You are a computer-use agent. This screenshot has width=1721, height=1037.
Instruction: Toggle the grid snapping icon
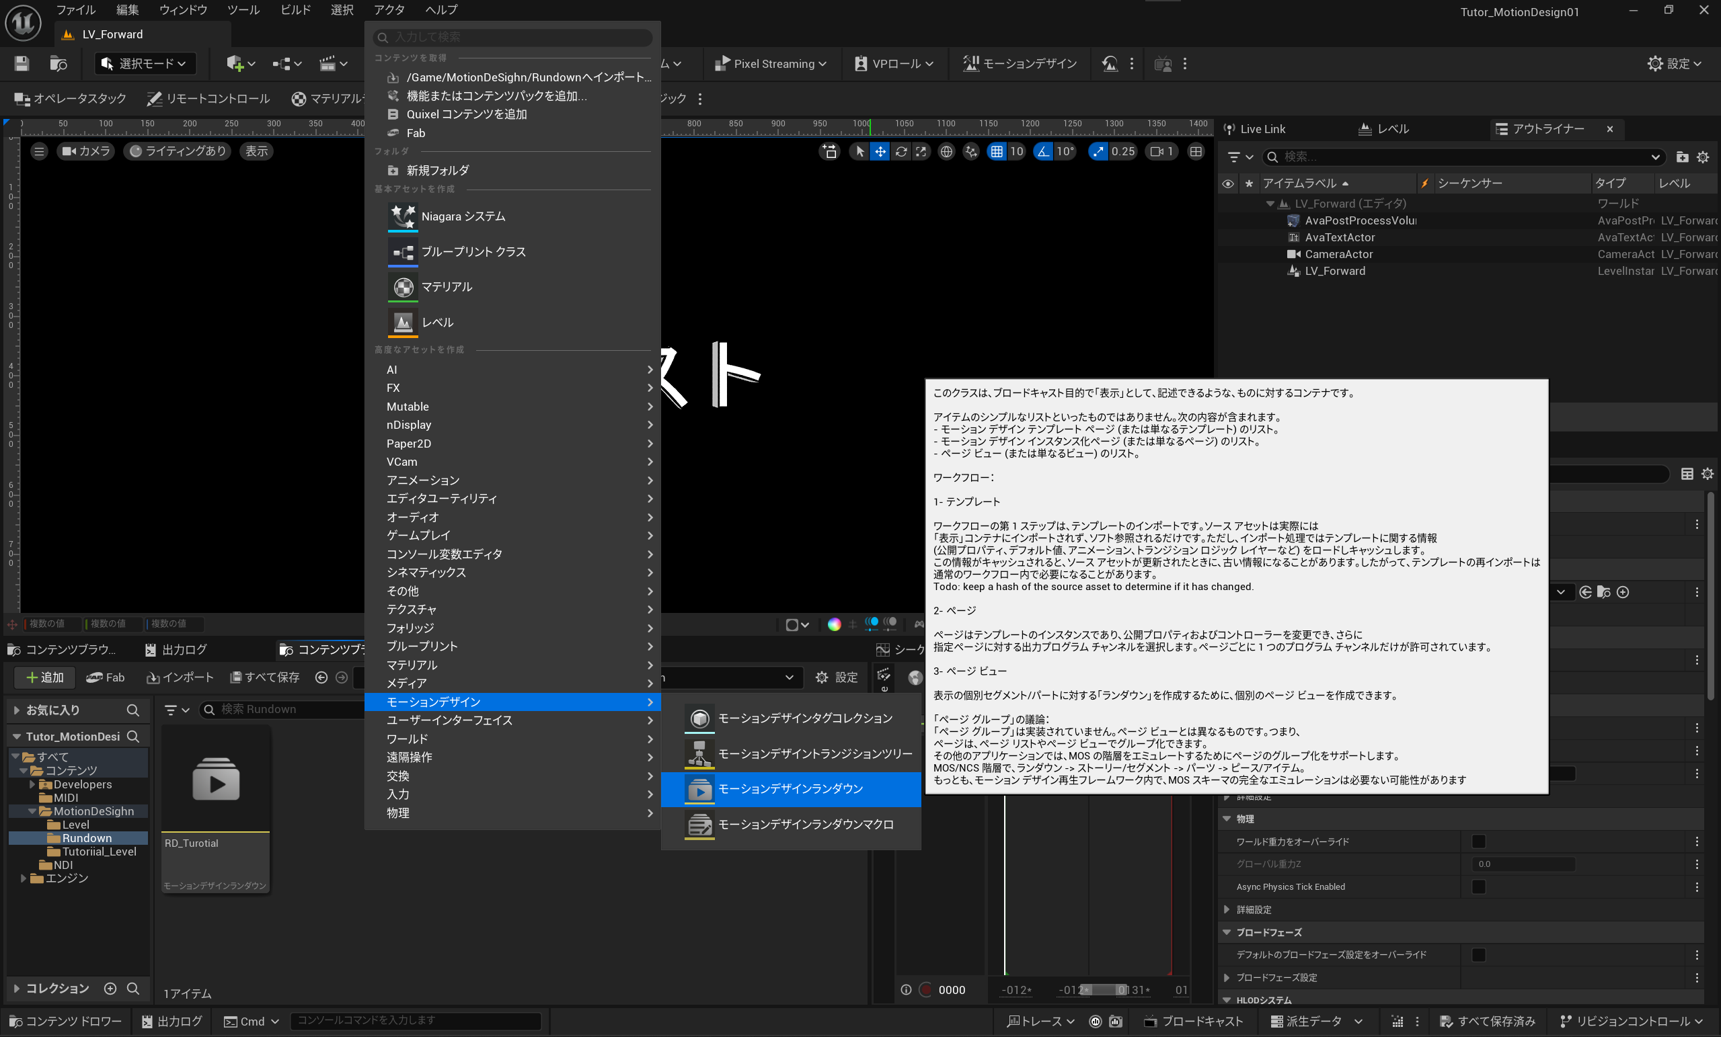pos(997,151)
